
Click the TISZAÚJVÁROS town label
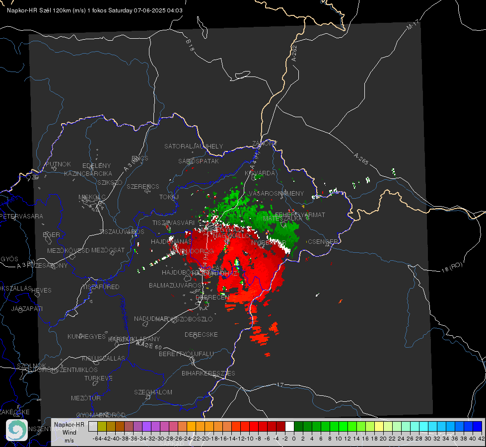tap(122, 232)
